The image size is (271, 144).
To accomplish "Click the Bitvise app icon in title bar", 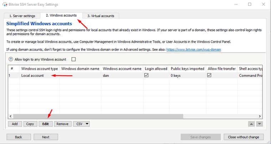I will coord(5,4).
